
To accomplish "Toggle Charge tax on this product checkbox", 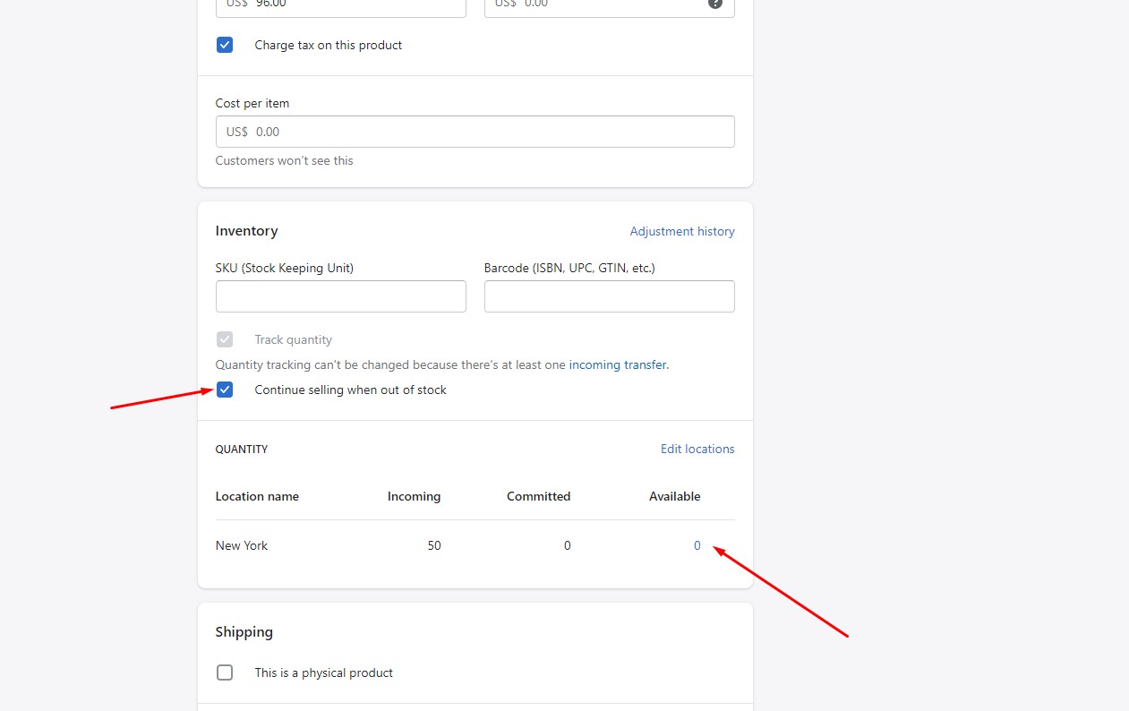I will click(225, 45).
